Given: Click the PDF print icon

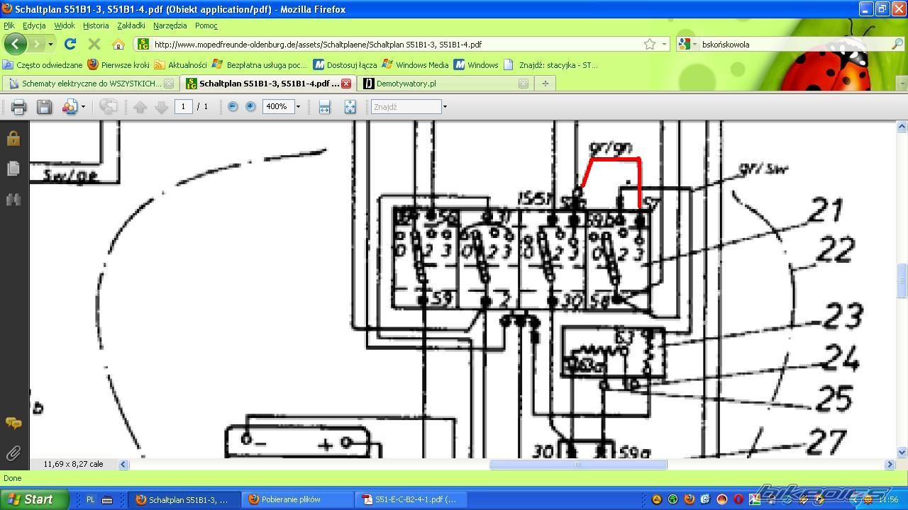Looking at the screenshot, I should [x=18, y=107].
